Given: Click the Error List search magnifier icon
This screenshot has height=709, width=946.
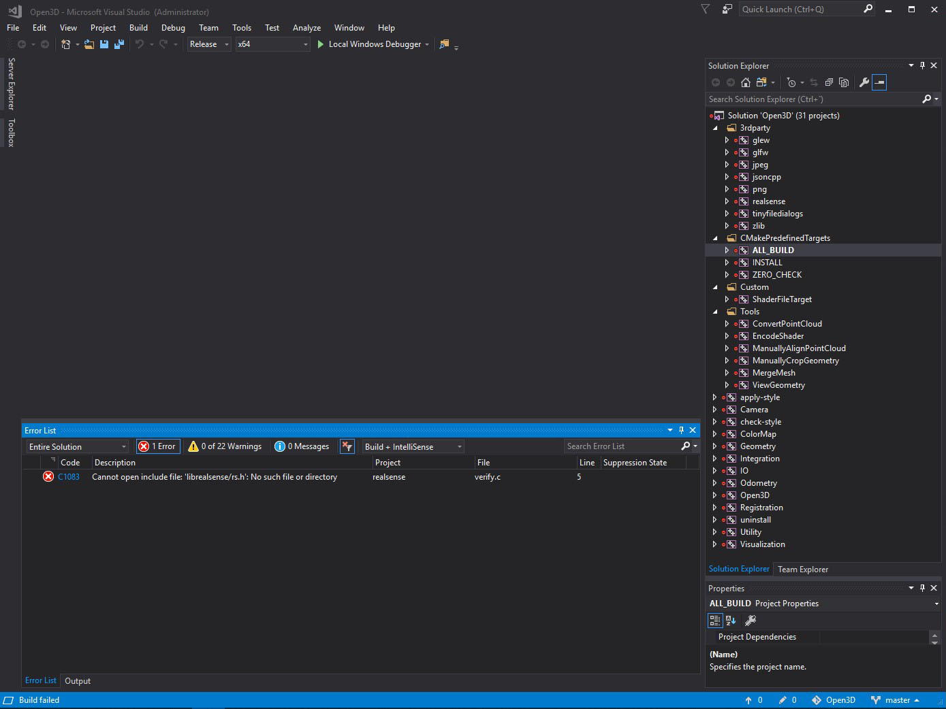Looking at the screenshot, I should pos(686,446).
